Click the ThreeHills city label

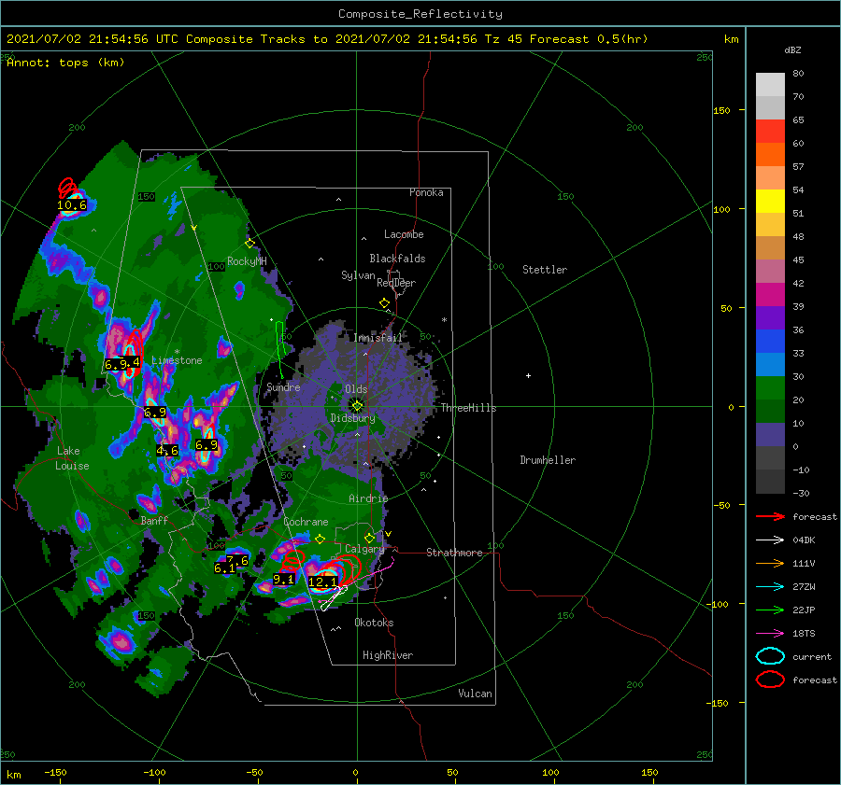tap(469, 408)
